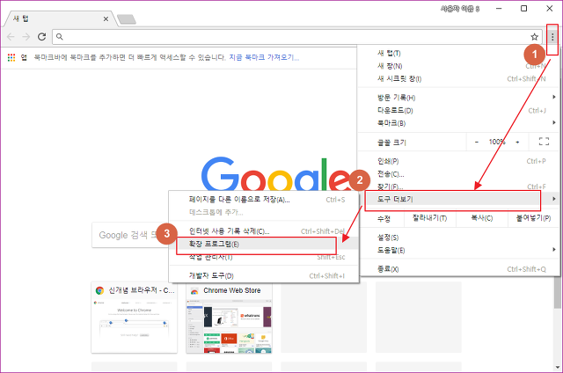This screenshot has height=373, width=563.
Task: Focus the address bar field
Action: click(297, 37)
